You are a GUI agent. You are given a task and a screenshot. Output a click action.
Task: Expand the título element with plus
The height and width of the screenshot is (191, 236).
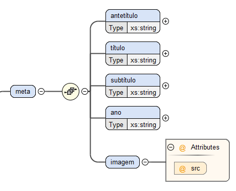(165, 54)
